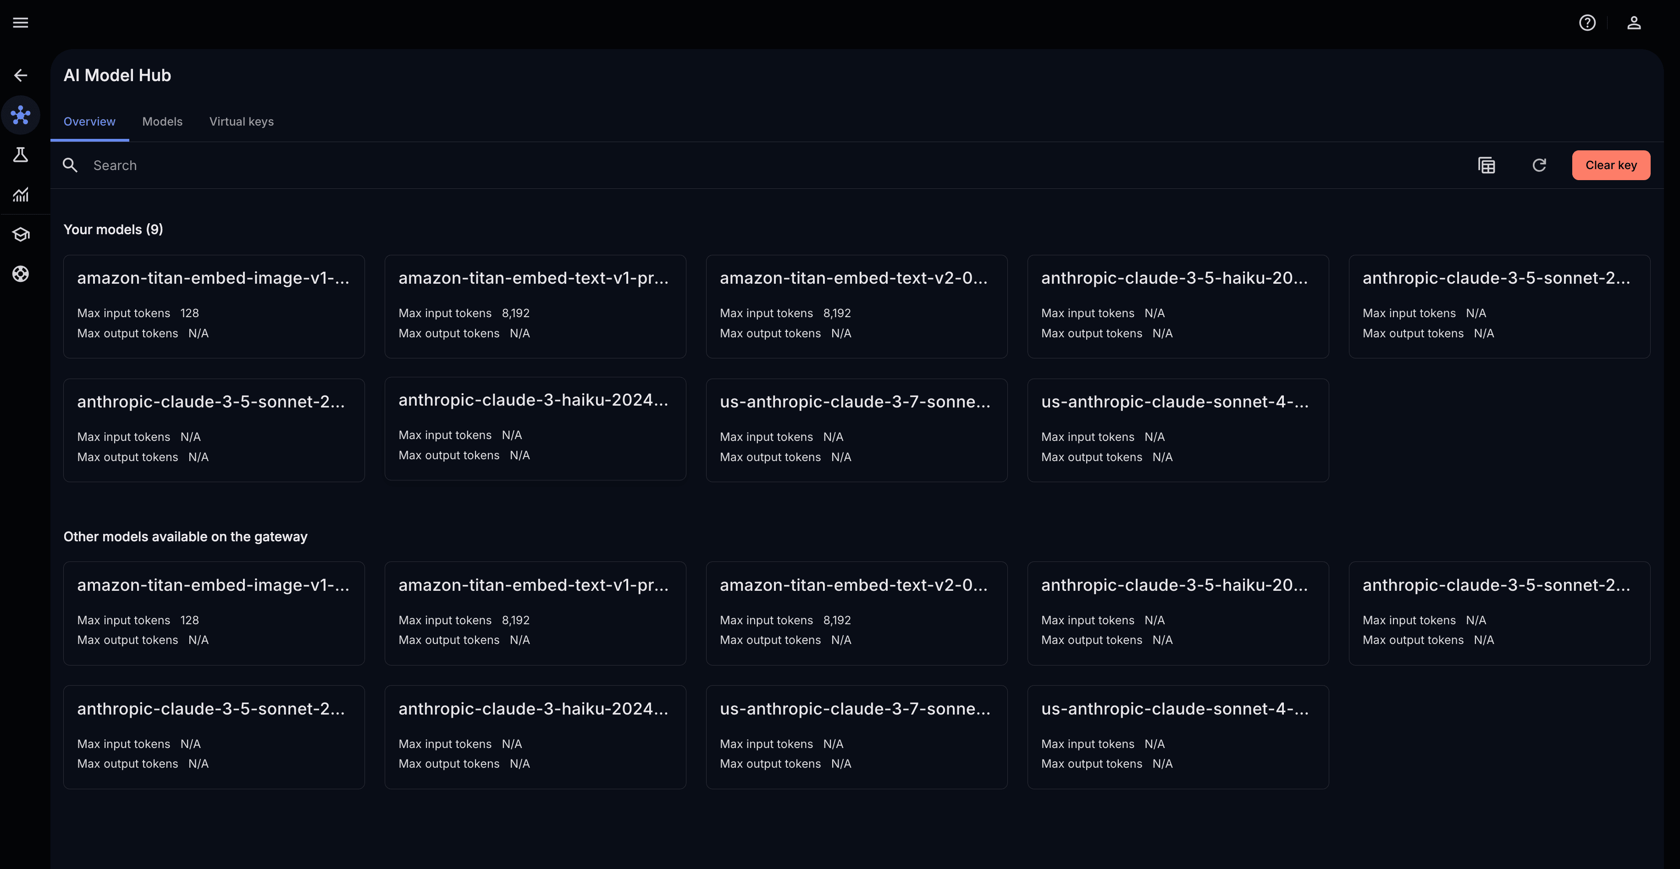Open us-anthropic-claude-3-7-sonne card under Your models
The width and height of the screenshot is (1680, 869).
click(857, 430)
